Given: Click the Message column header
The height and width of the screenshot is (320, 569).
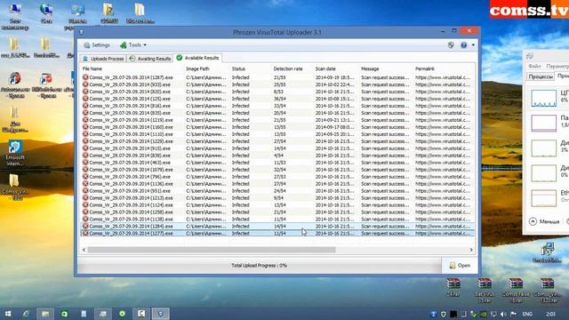Looking at the screenshot, I should [x=370, y=68].
